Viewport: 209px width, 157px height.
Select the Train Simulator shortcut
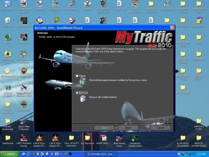[x=24, y=73]
